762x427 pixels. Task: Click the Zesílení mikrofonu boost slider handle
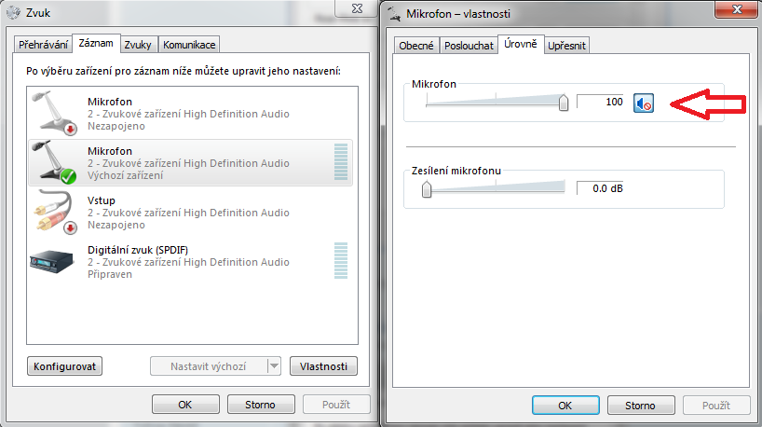[427, 189]
